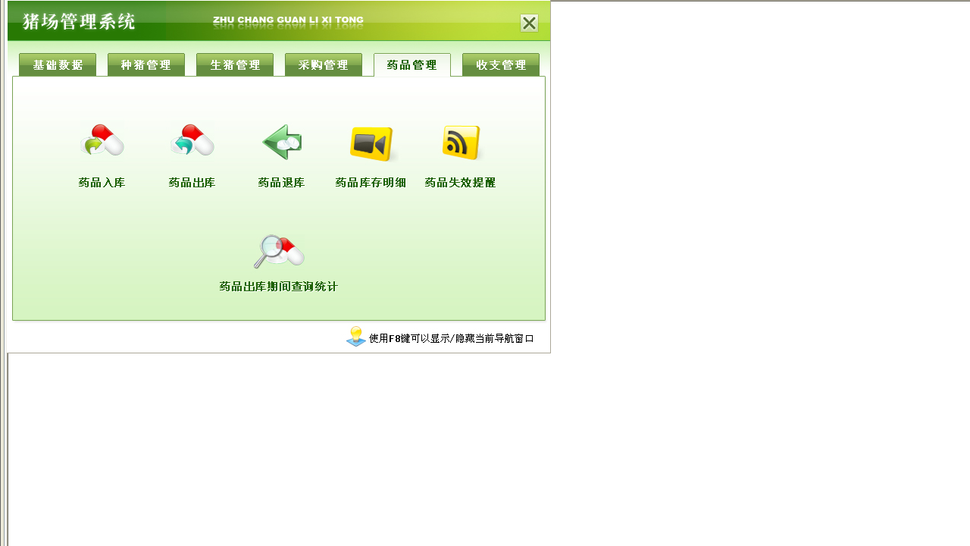Click the F8 hint text in the status bar
Viewport: 970px width, 546px height.
pyautogui.click(x=451, y=338)
